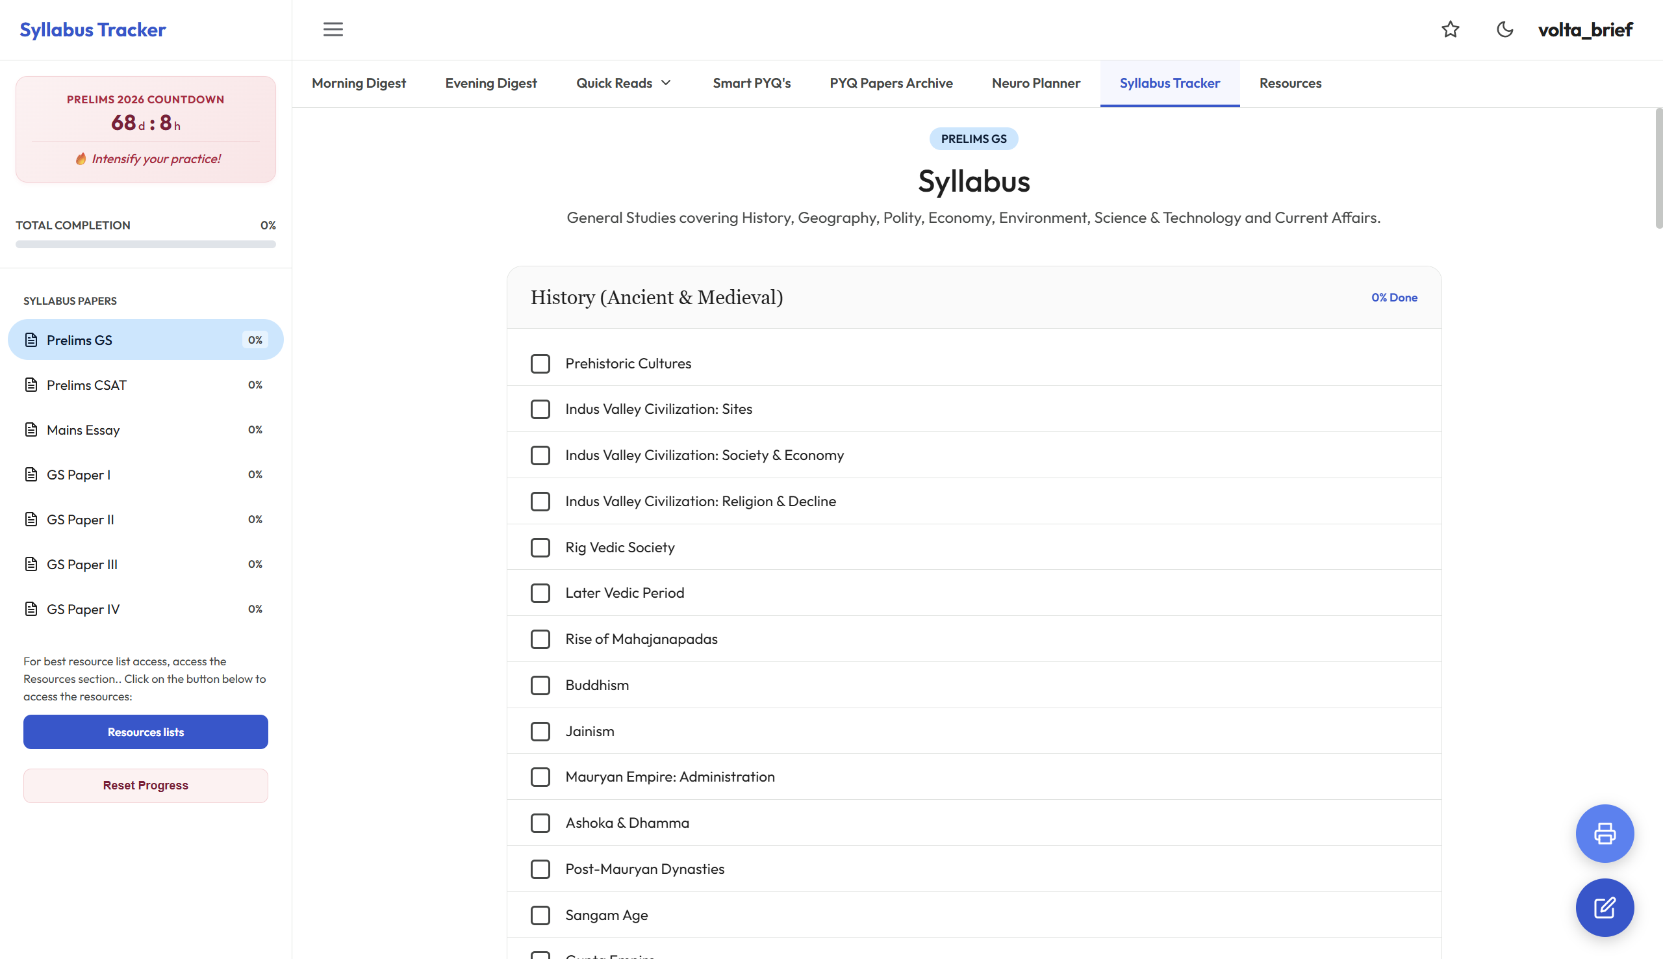Check the Prehistoric Cultures topic
The image size is (1663, 959).
540,363
